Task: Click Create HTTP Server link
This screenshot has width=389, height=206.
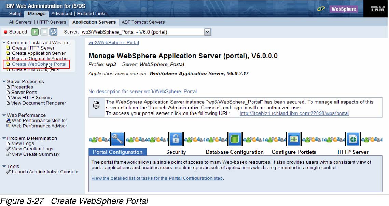Action: [33, 48]
